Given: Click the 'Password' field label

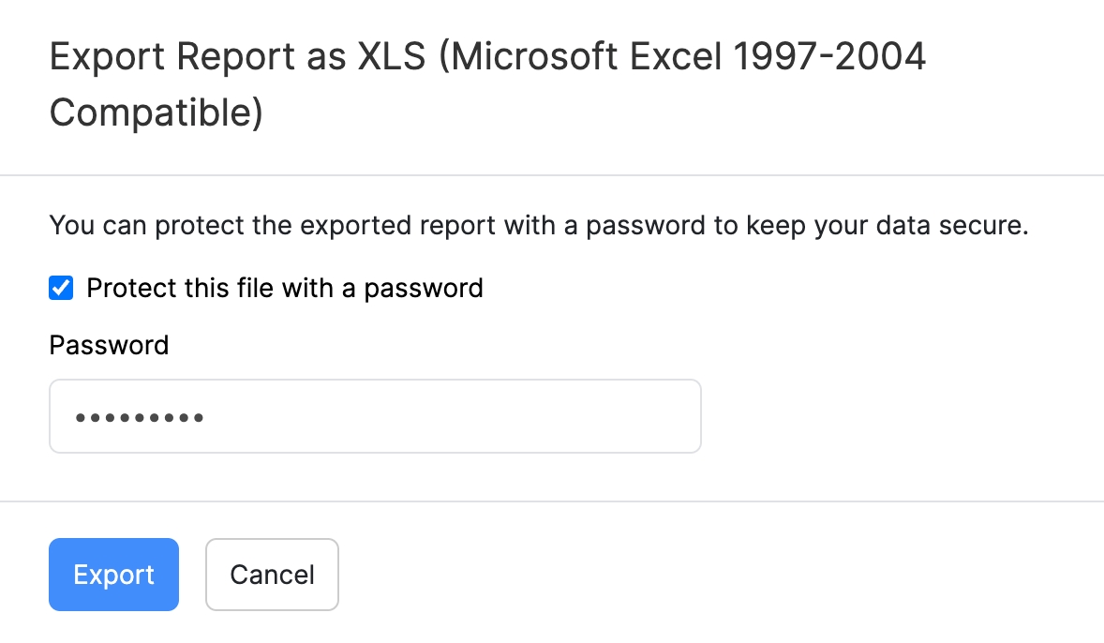Looking at the screenshot, I should pyautogui.click(x=109, y=345).
